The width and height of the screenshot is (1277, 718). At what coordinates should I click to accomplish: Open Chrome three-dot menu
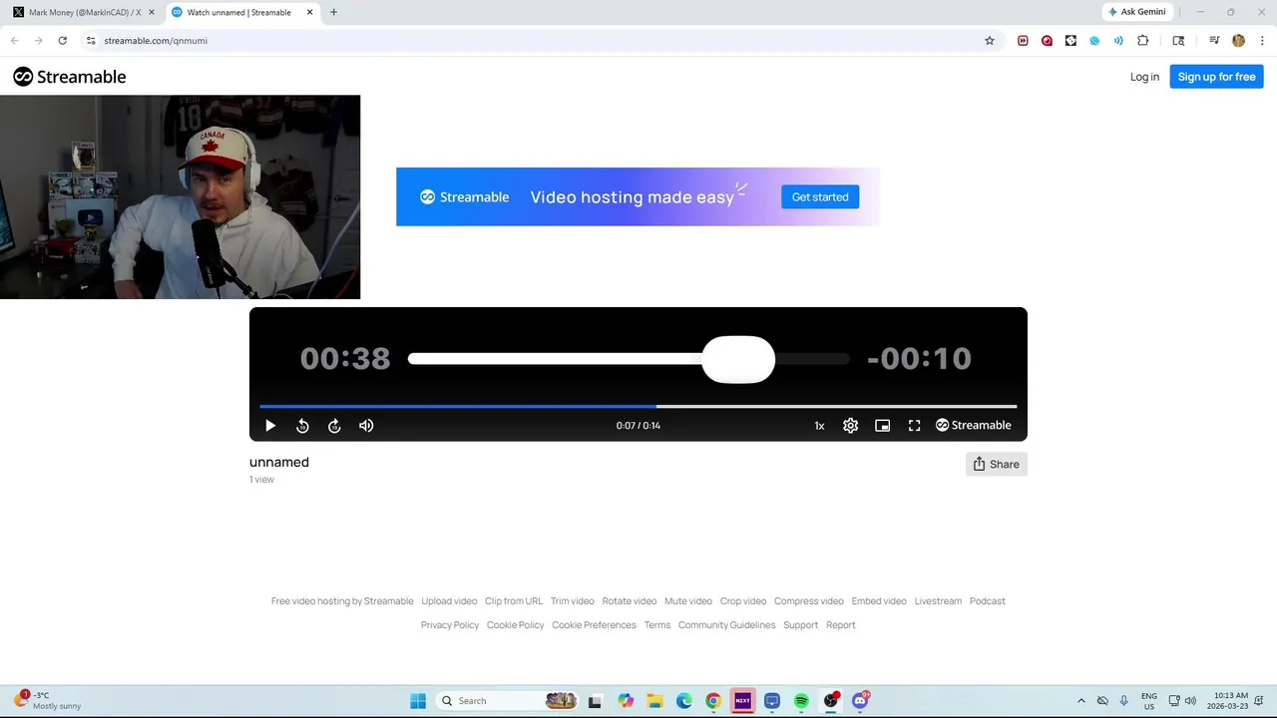(x=1262, y=41)
